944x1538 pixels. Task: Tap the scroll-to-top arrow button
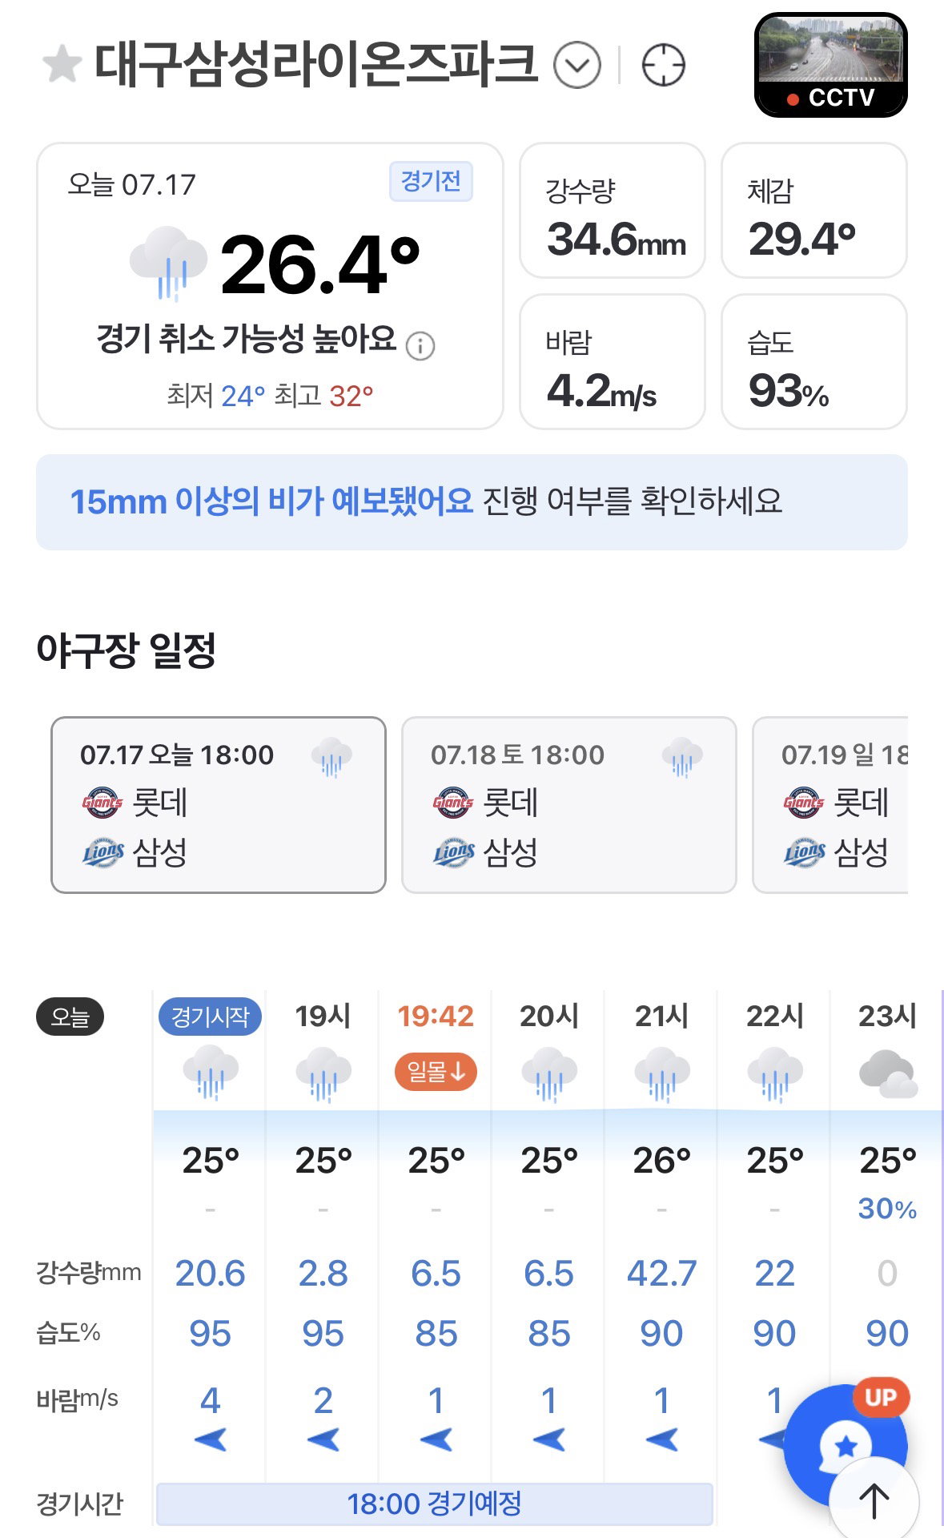874,1501
